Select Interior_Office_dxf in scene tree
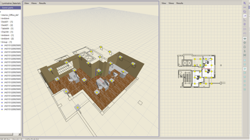250x140 pixels. [x=10, y=15]
